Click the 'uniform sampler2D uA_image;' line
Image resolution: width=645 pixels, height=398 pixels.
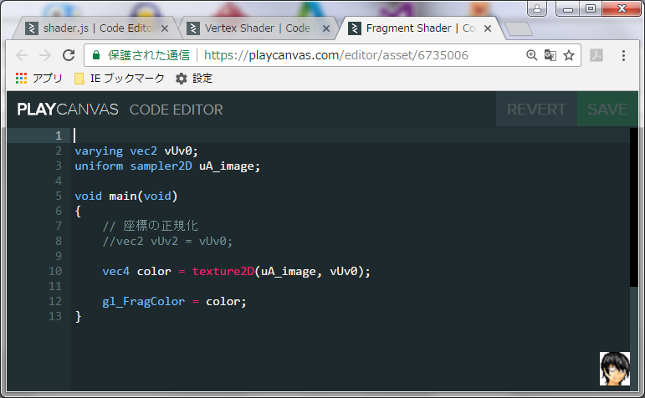pos(167,166)
